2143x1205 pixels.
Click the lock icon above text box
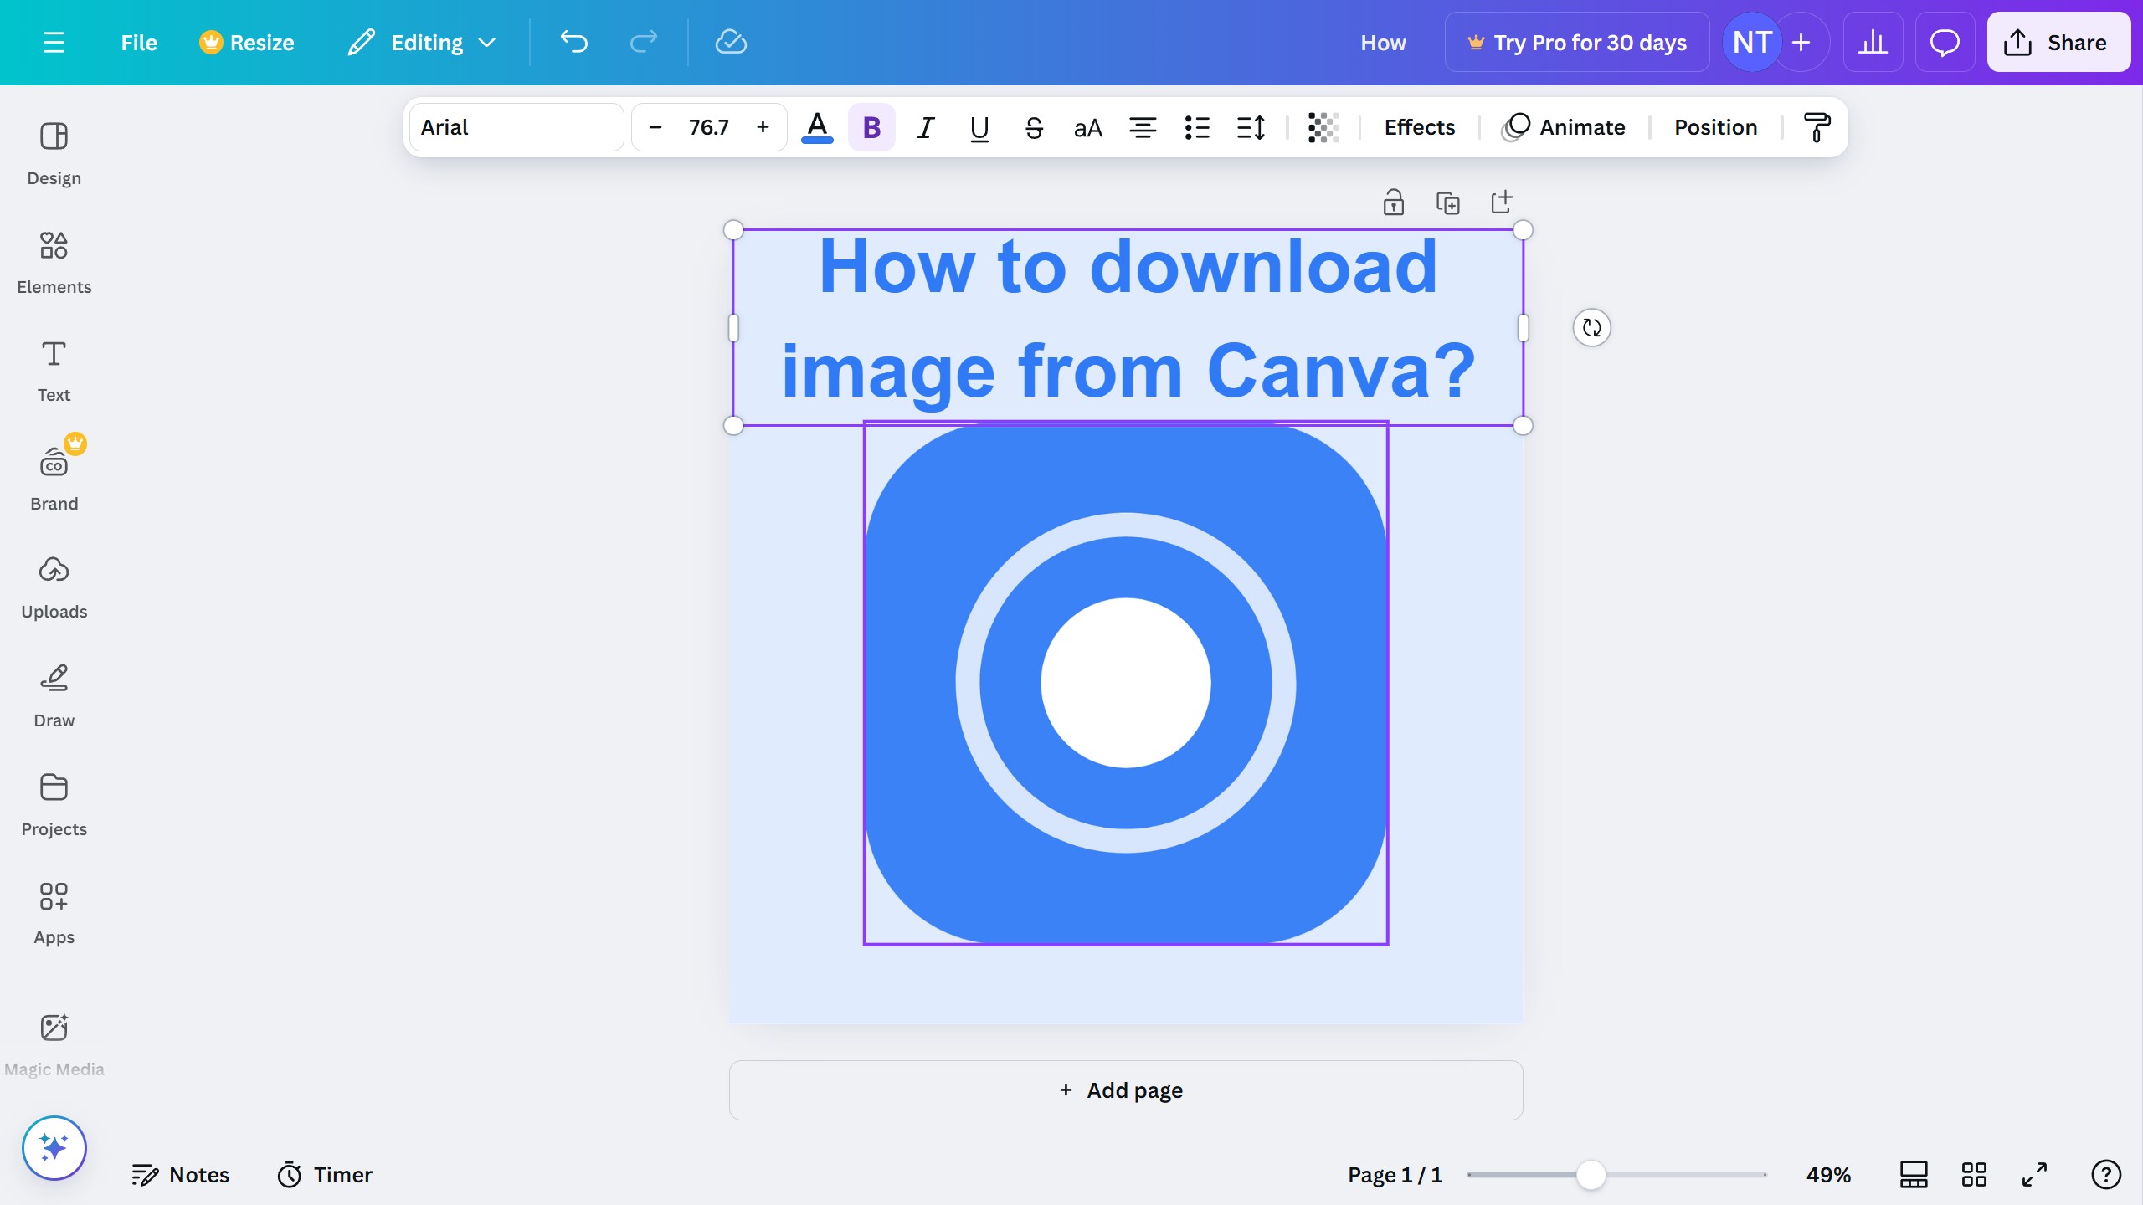[1393, 203]
